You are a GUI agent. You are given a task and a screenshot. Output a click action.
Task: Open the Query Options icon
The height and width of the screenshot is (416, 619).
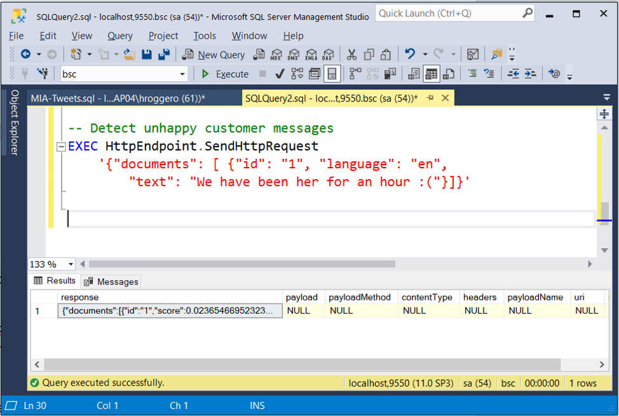tap(315, 74)
